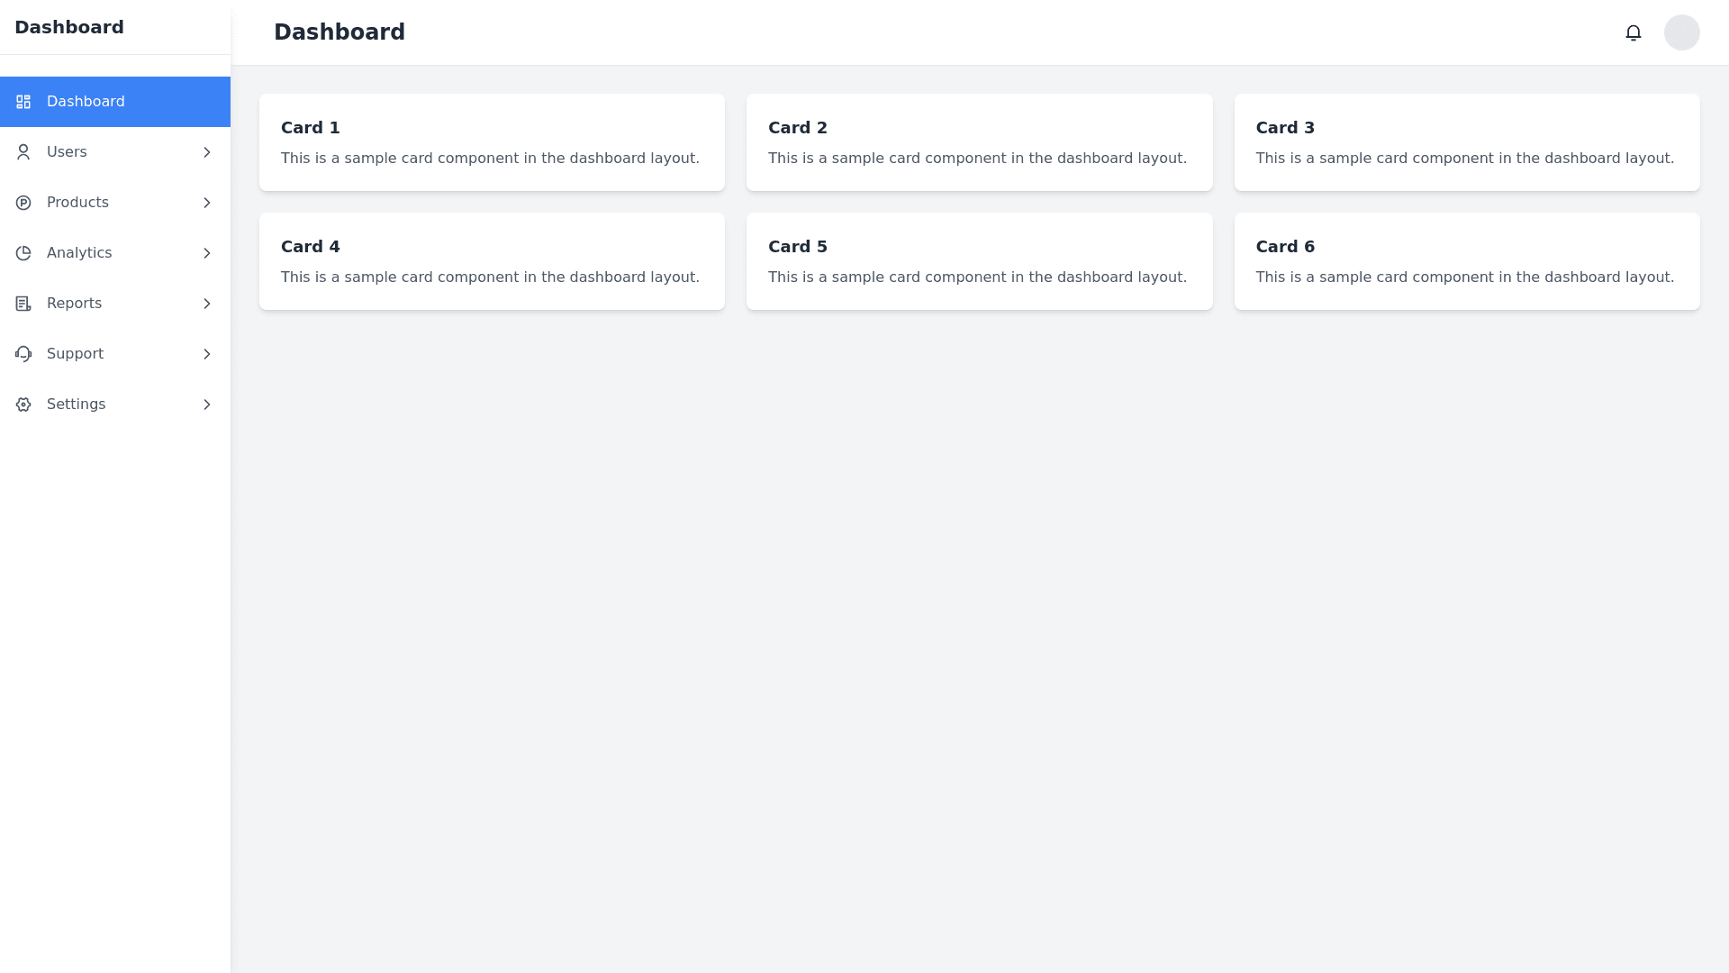Expand the Users submenu chevron

207,152
